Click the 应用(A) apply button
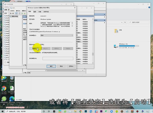Viewport: 153px width, 113px height. 71,66
